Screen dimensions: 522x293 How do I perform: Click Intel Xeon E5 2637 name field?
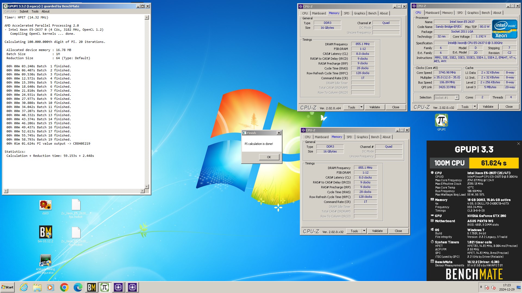point(462,22)
